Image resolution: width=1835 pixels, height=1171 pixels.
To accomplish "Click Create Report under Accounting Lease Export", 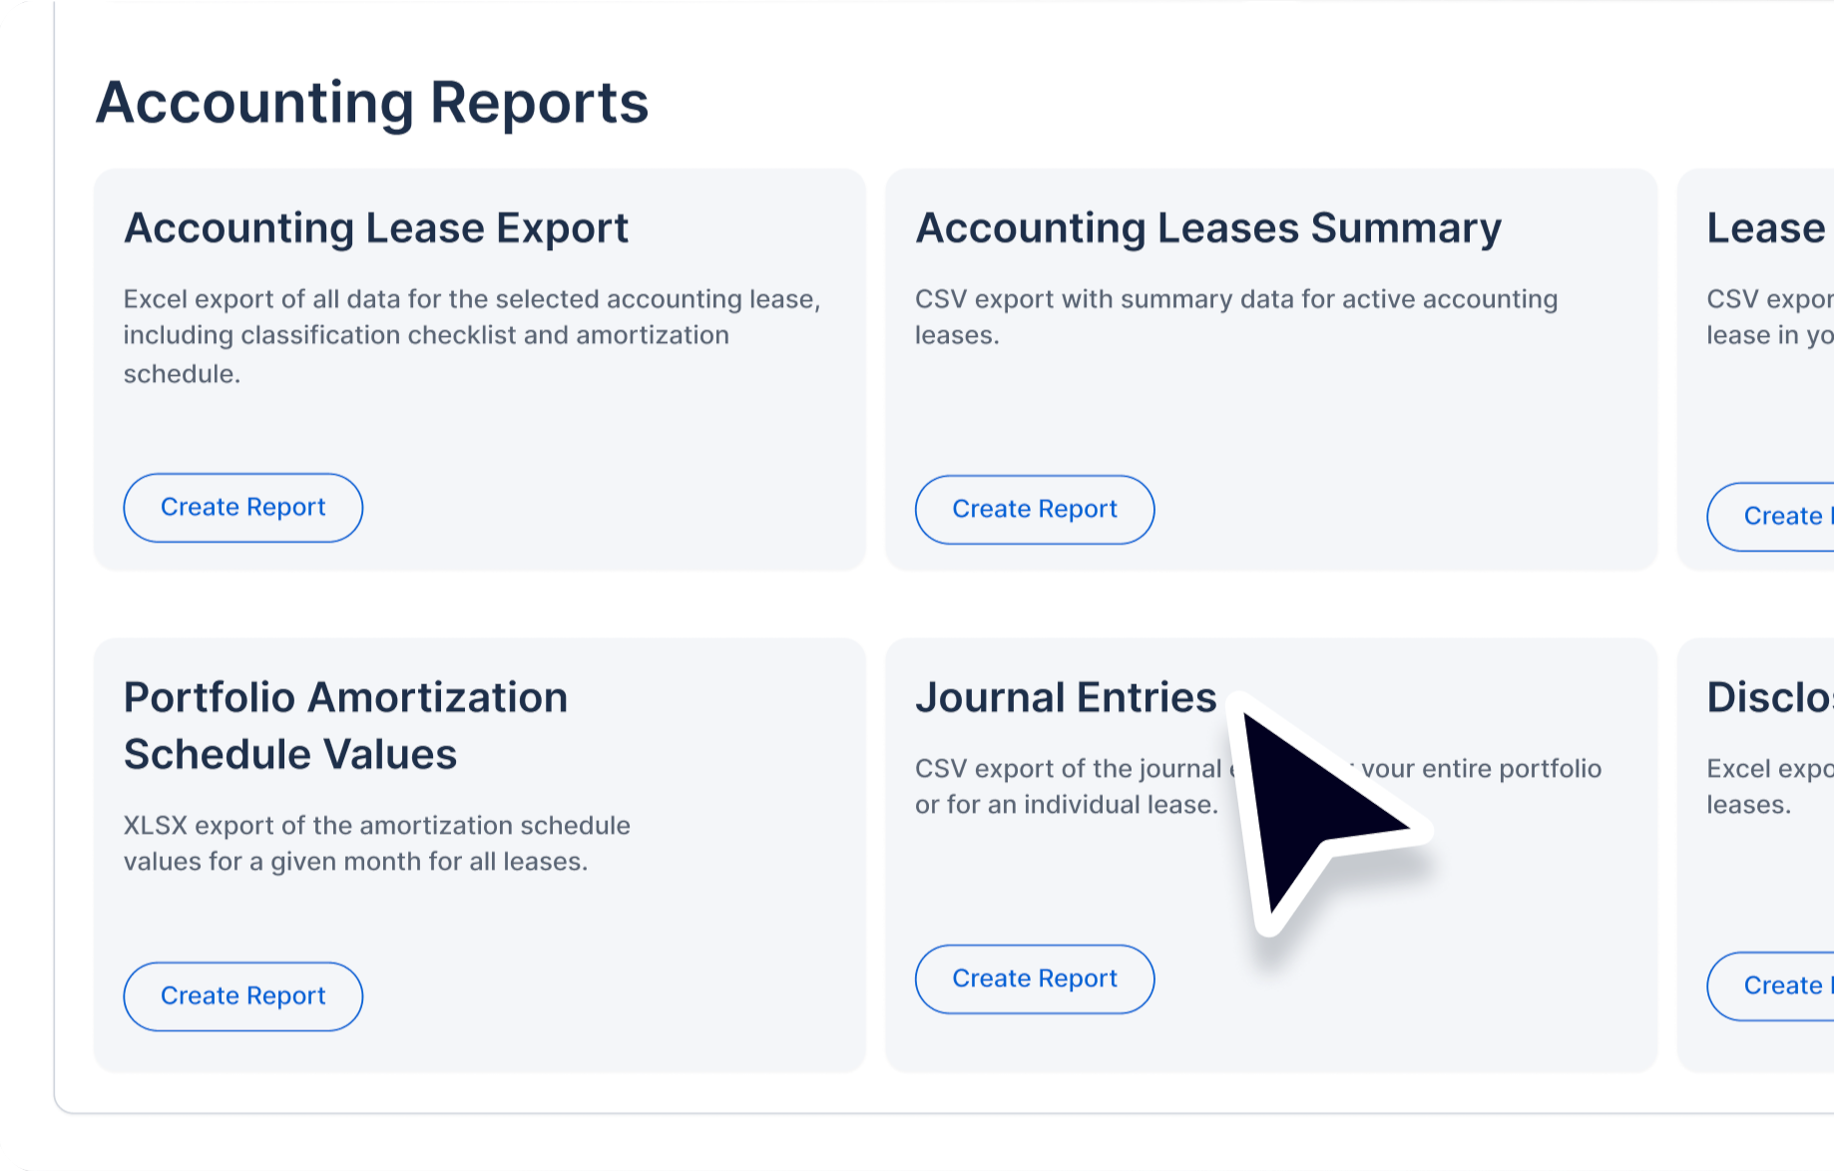I will [x=242, y=508].
